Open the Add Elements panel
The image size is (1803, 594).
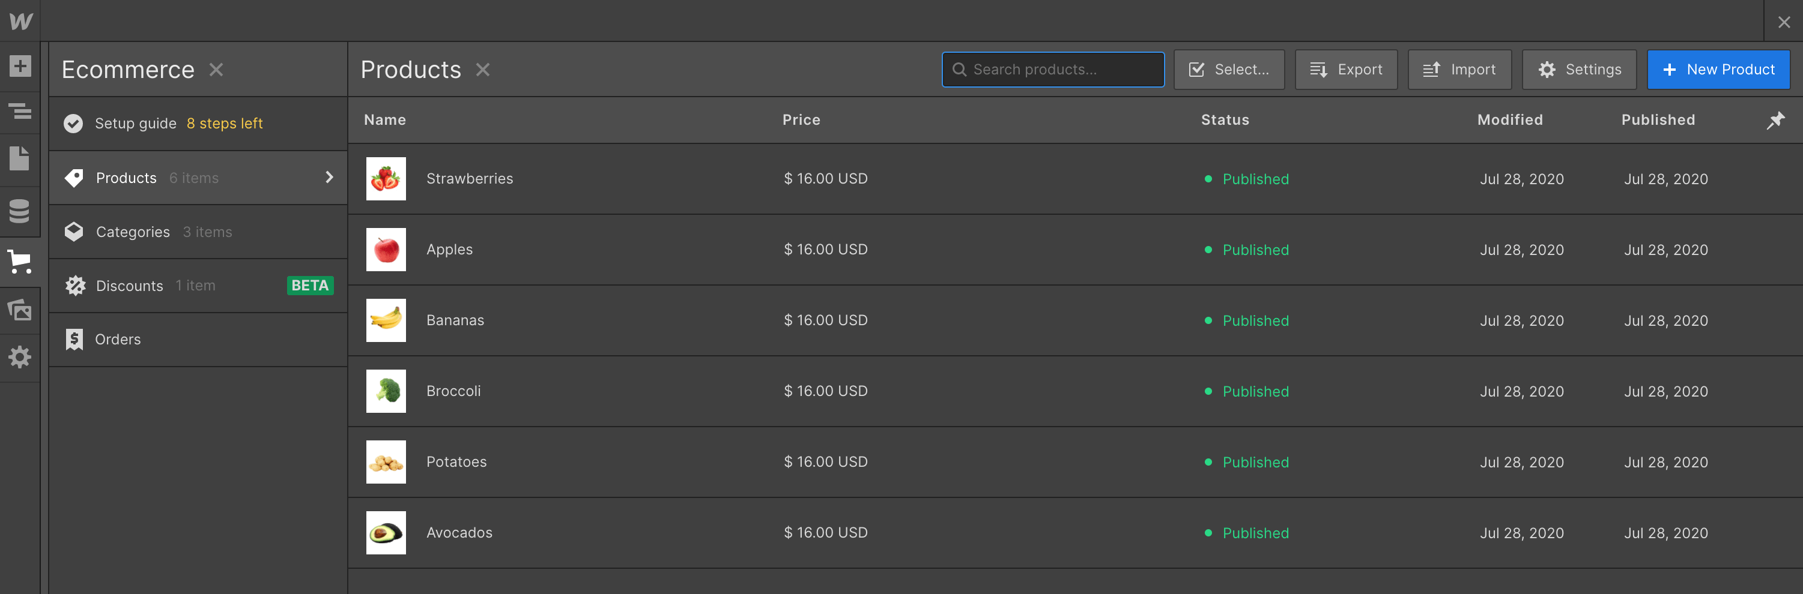(20, 65)
